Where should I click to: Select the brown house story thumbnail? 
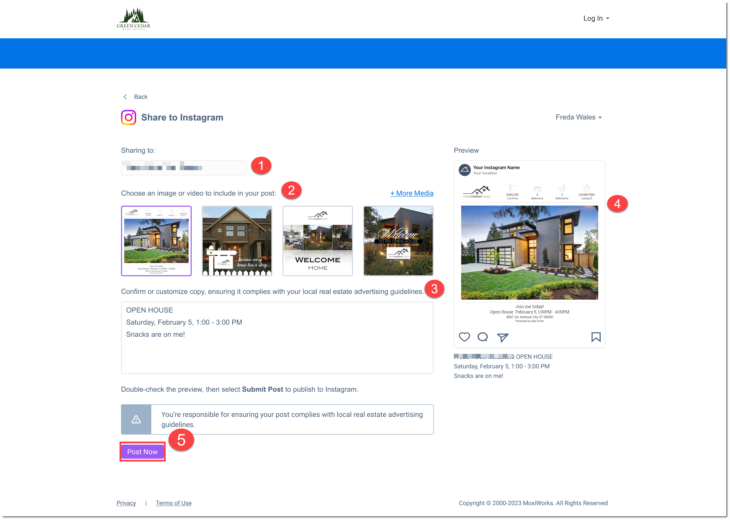click(237, 241)
